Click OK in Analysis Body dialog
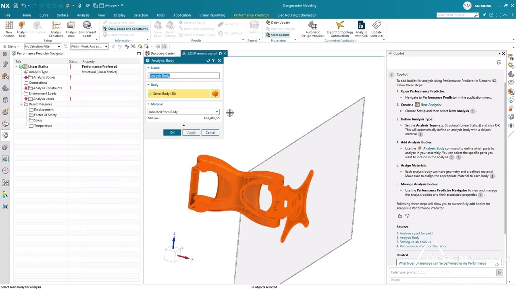Image resolution: width=516 pixels, height=290 pixels. click(x=172, y=133)
